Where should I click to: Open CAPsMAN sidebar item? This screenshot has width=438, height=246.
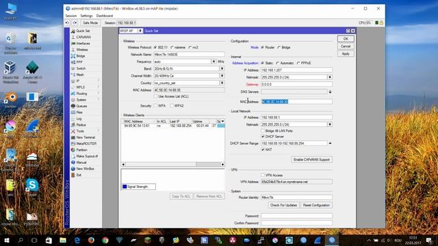83,37
